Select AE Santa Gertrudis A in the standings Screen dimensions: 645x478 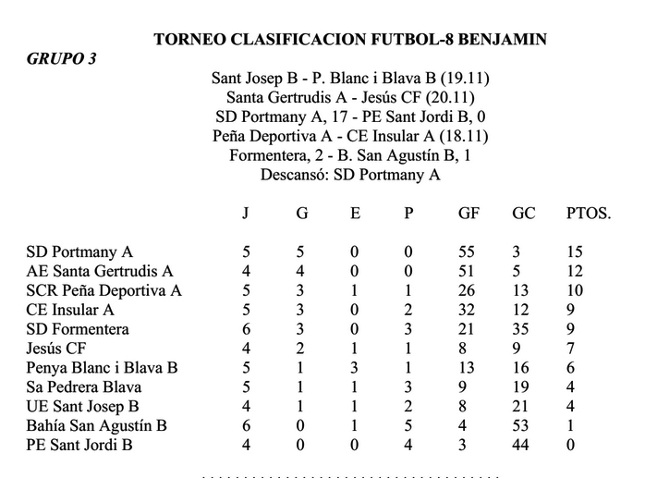pos(100,271)
